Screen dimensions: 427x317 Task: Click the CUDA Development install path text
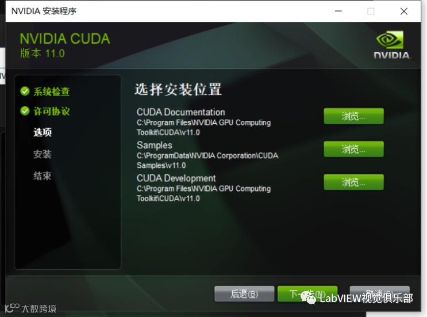(x=203, y=193)
